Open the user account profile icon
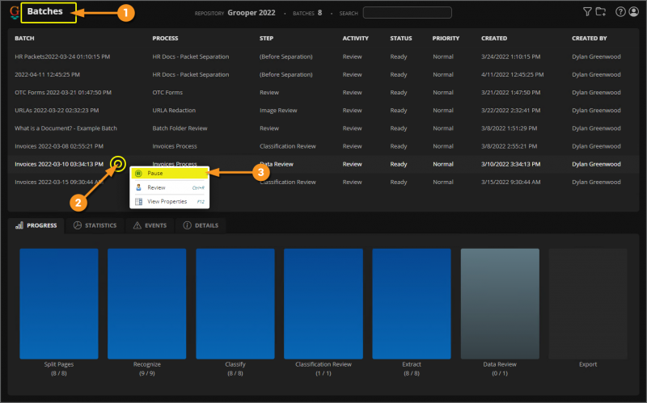The height and width of the screenshot is (403, 647). (x=633, y=12)
